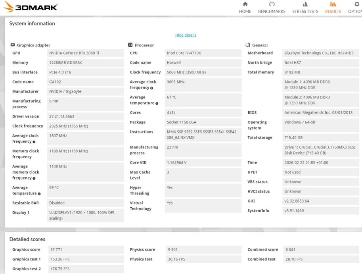The height and width of the screenshot is (274, 362).
Task: Select Graphics test 2 value 176.75 FPS
Action: point(86,269)
